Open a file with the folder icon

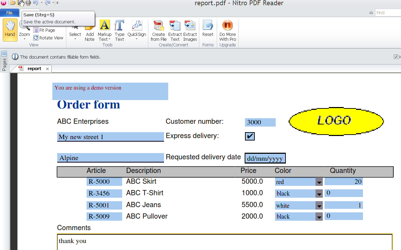[x=13, y=3]
